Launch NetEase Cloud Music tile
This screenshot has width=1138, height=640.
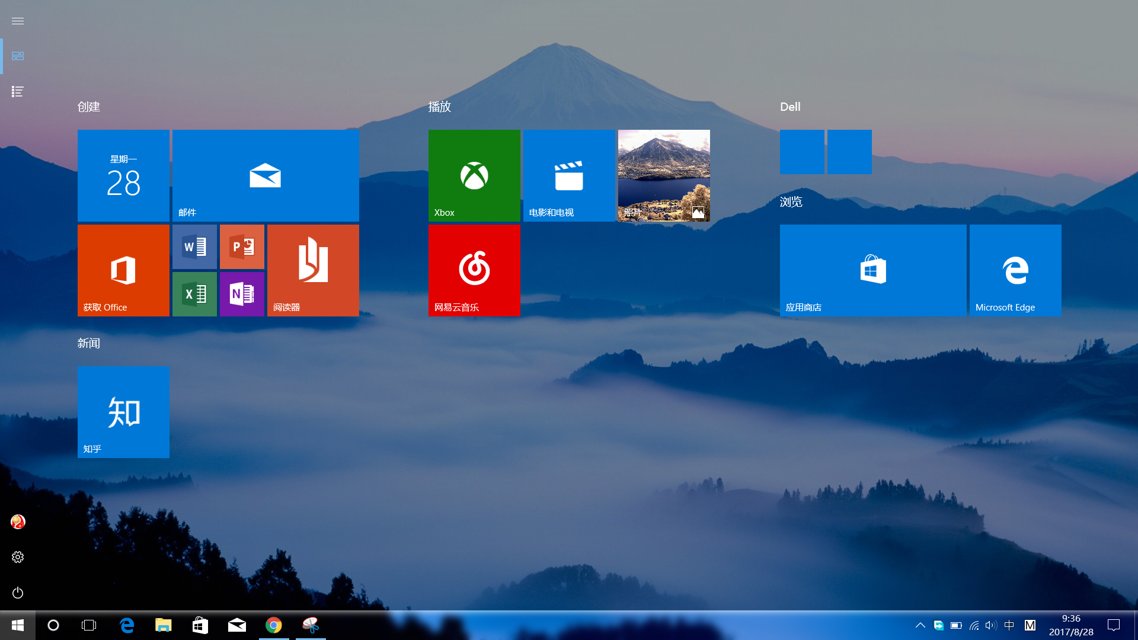pyautogui.click(x=474, y=270)
